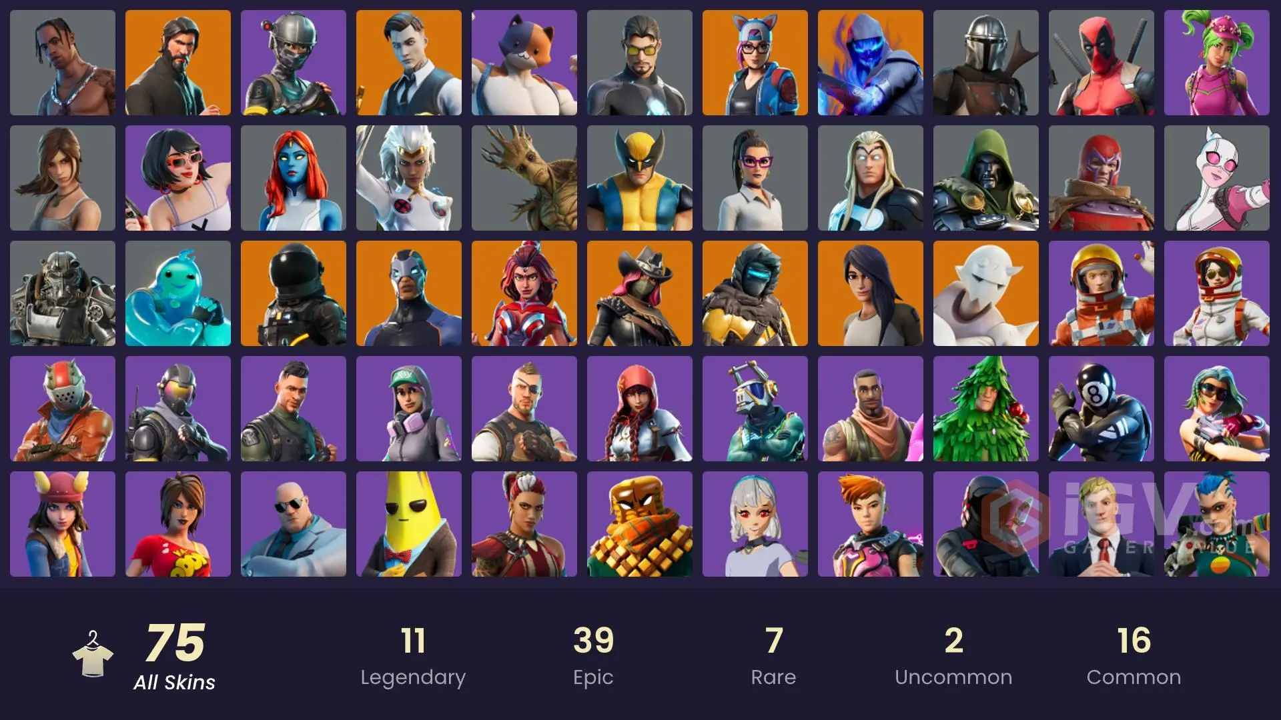Select the banana Peely skin thumbnail
This screenshot has width=1281, height=720.
[x=409, y=524]
